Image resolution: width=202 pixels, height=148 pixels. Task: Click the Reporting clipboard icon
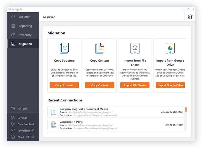tap(13, 26)
